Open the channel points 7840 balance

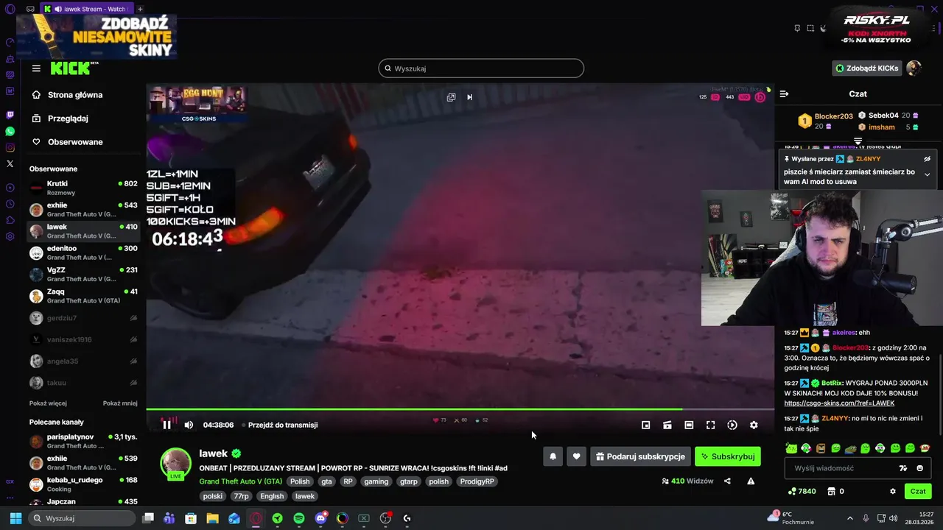[x=802, y=491]
